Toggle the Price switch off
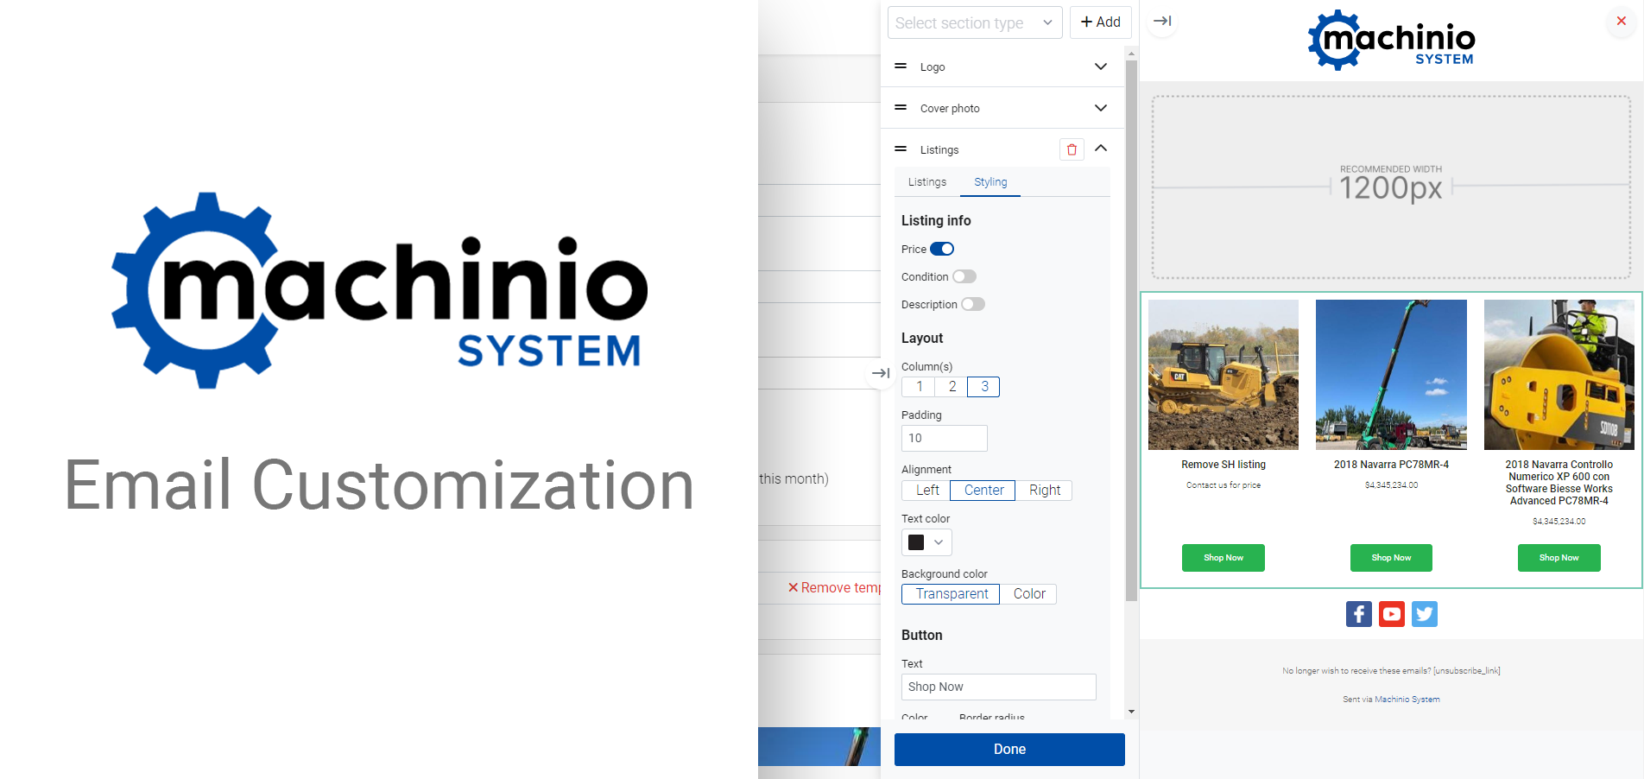The height and width of the screenshot is (779, 1644). [942, 249]
